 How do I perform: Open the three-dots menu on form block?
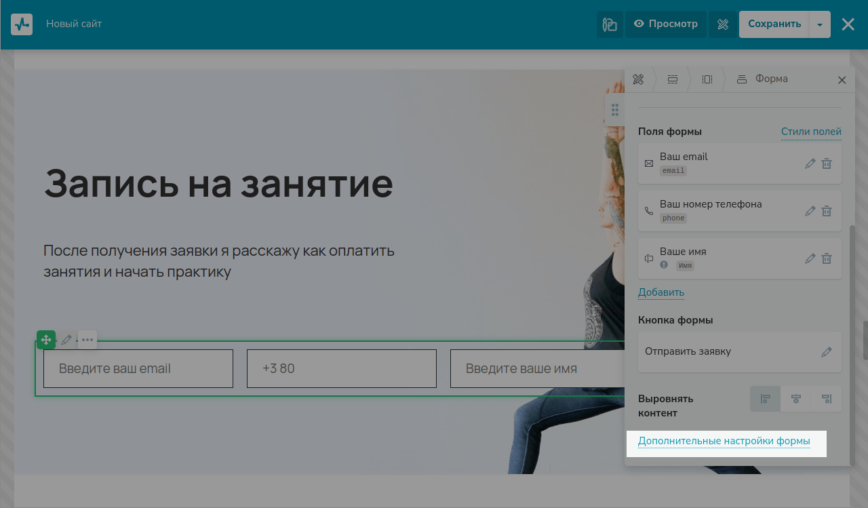point(87,340)
